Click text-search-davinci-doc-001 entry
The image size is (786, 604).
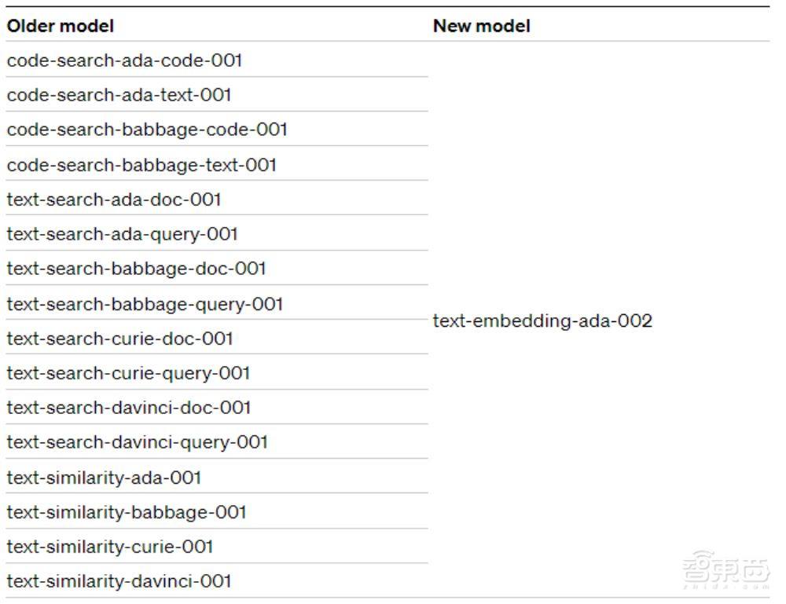[x=129, y=408]
